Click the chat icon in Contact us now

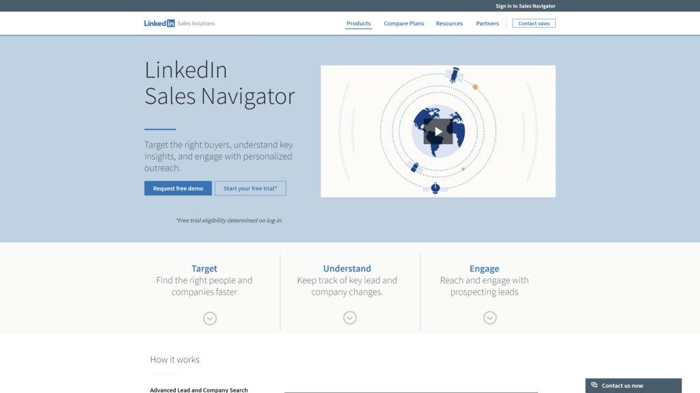click(x=594, y=385)
